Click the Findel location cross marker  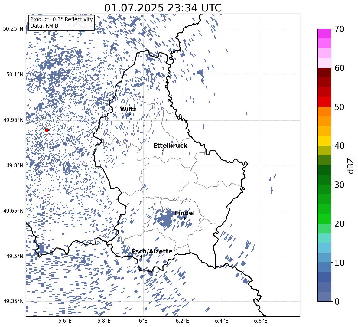click(x=185, y=218)
